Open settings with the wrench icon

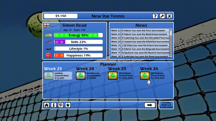click(162, 16)
